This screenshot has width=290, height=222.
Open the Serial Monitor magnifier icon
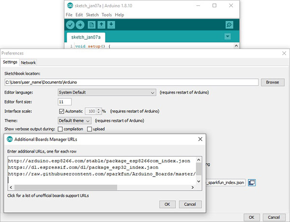click(229, 25)
